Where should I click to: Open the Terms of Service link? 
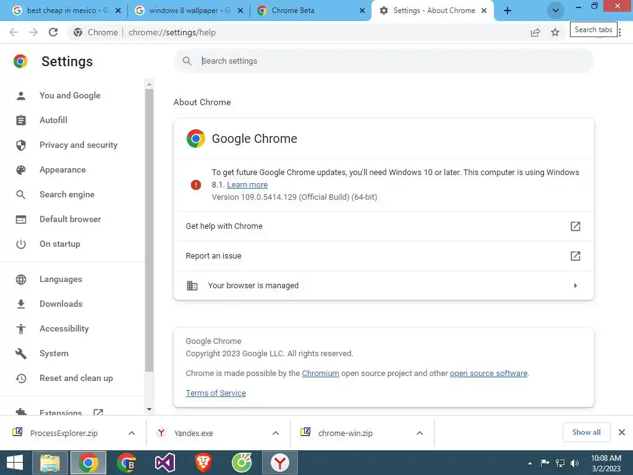coord(216,393)
